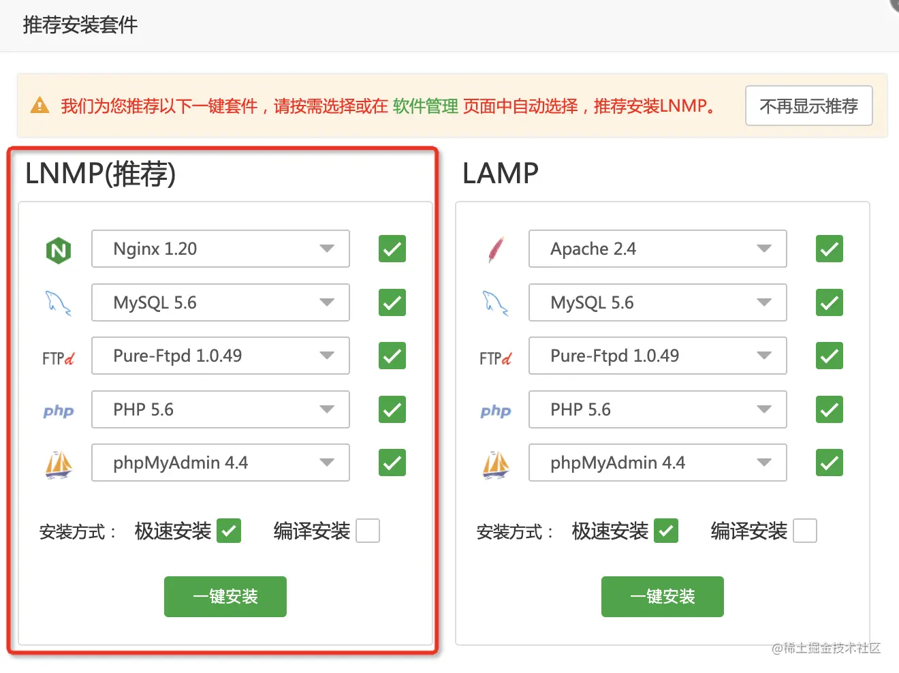Uncheck the Apache 2.4 checkbox
Viewport: 899px width, 673px height.
(x=830, y=249)
